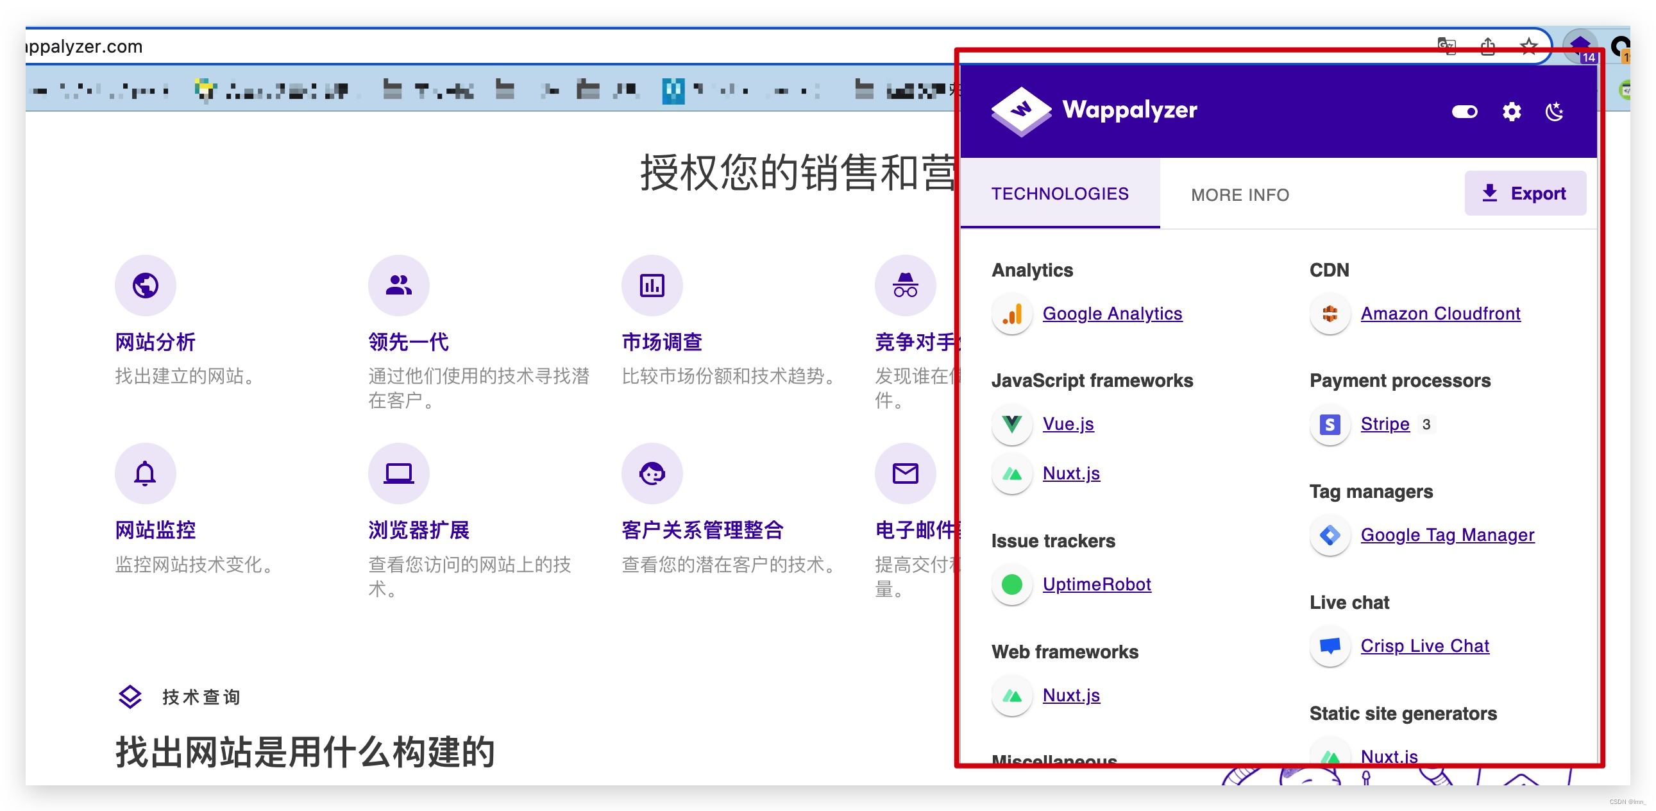The height and width of the screenshot is (811, 1656).
Task: Click the Google Tag Manager icon
Action: pyautogui.click(x=1329, y=535)
